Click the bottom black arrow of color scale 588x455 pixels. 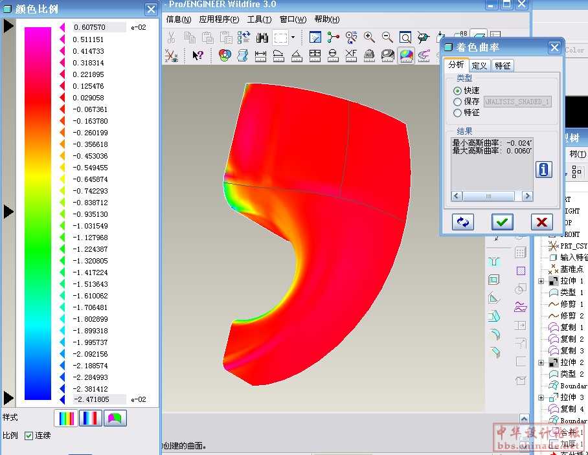(x=8, y=397)
